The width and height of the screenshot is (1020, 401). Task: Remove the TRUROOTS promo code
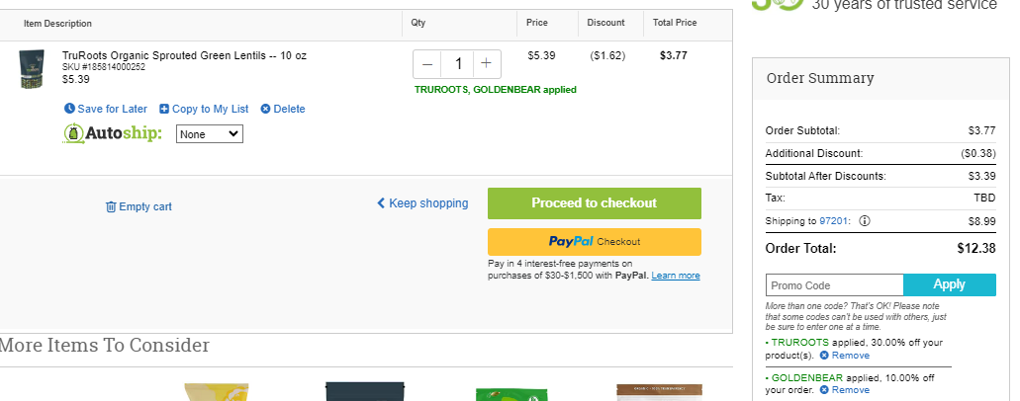844,356
